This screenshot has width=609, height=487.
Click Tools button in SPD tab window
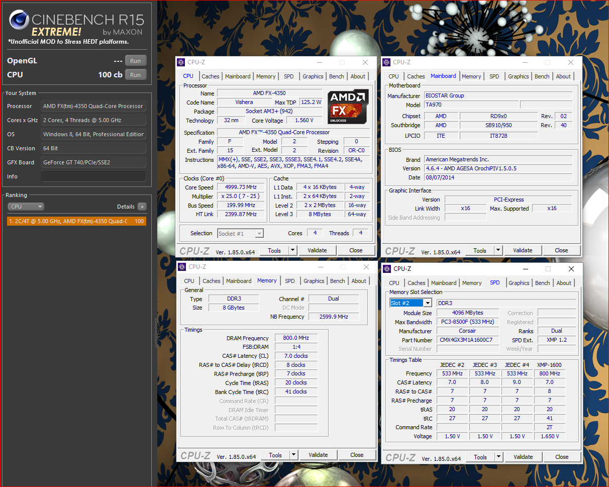(480, 457)
